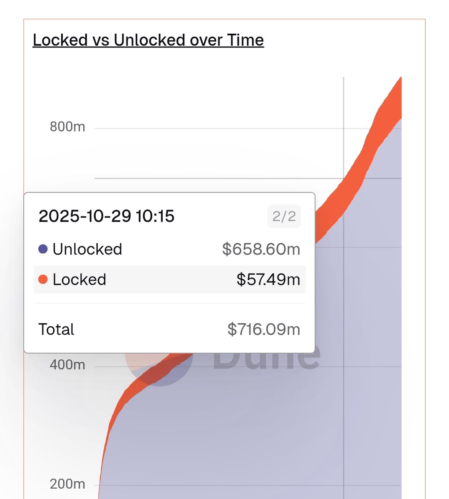Select the 'Unlocked' label in tooltip
The image size is (449, 499).
tap(87, 249)
